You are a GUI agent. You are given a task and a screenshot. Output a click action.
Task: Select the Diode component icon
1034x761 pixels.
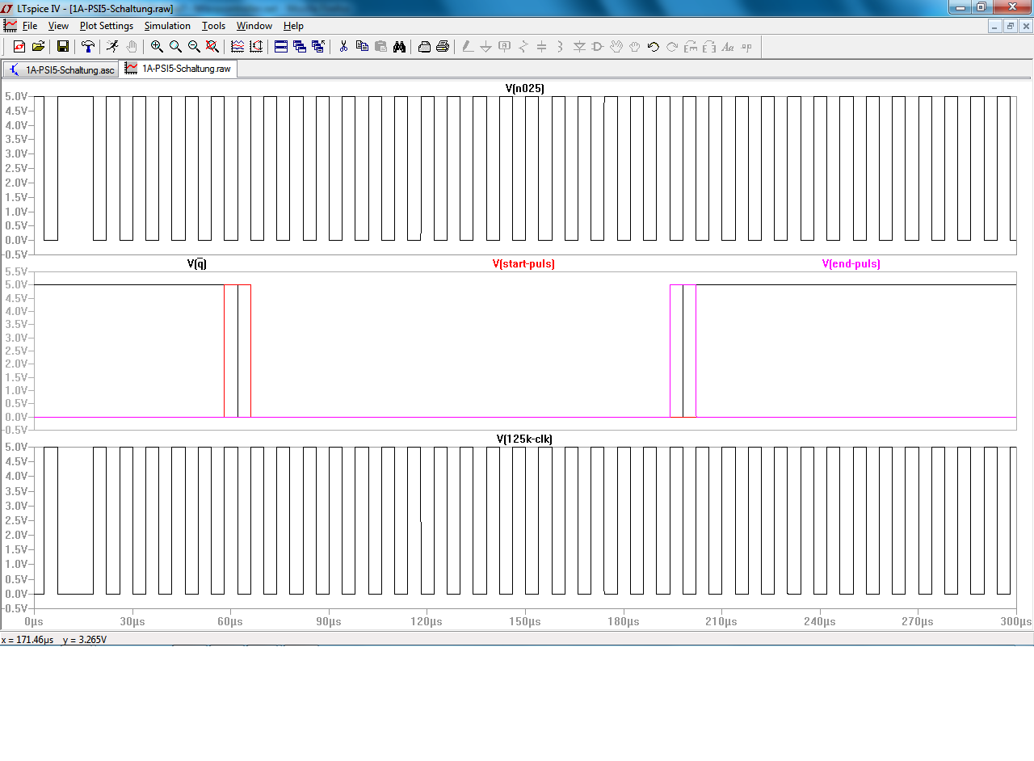(579, 47)
